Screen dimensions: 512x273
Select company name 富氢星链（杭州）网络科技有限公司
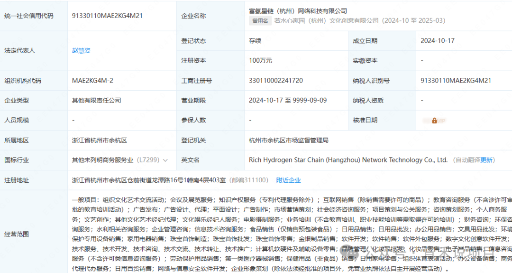pos(298,11)
